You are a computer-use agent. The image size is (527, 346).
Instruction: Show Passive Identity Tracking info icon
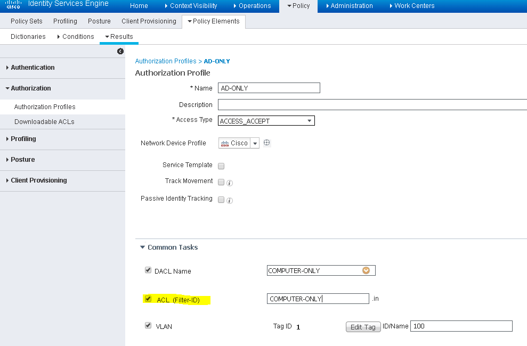(230, 201)
